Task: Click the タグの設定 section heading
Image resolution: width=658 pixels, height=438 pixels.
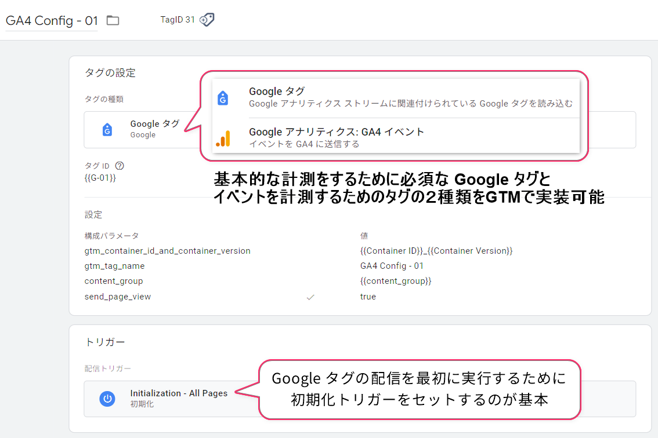Action: click(x=110, y=72)
